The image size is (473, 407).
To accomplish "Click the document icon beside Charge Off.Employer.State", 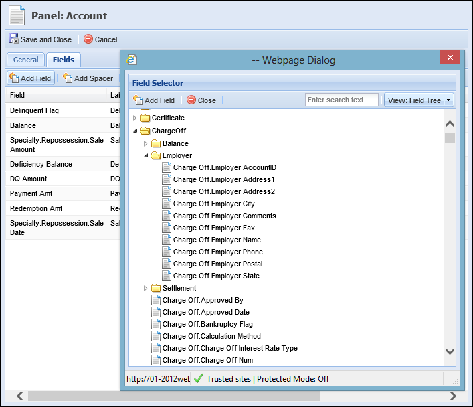I will click(x=167, y=276).
